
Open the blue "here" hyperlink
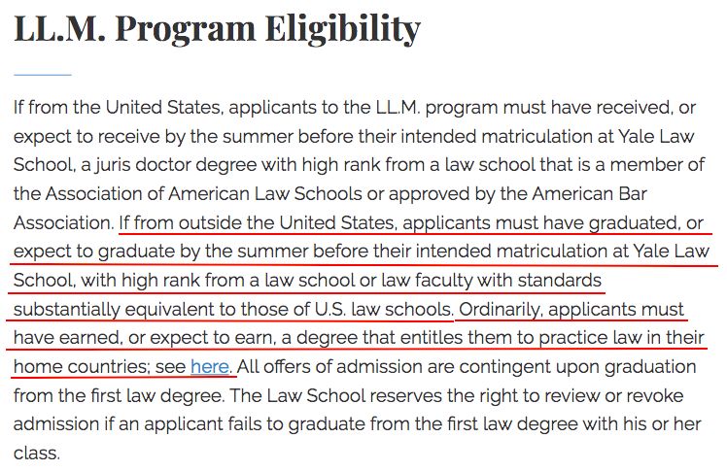209,367
